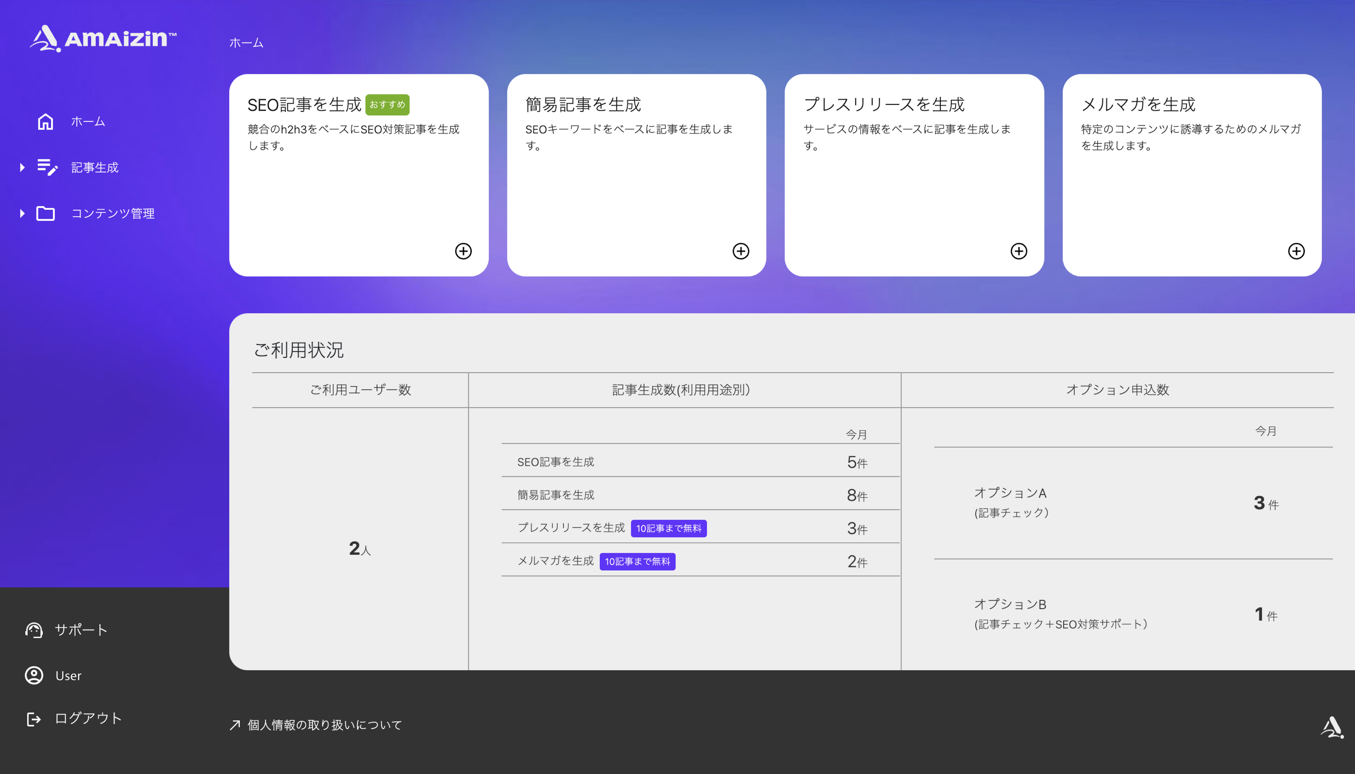Click the AMAIZIN logo in sidebar
The image size is (1355, 774).
[x=102, y=38]
